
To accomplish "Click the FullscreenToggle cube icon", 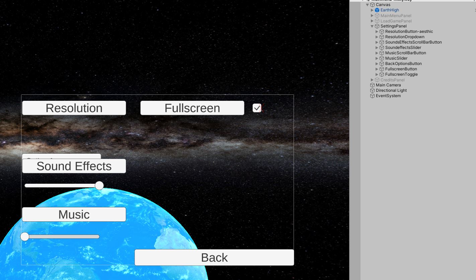I will 382,74.
